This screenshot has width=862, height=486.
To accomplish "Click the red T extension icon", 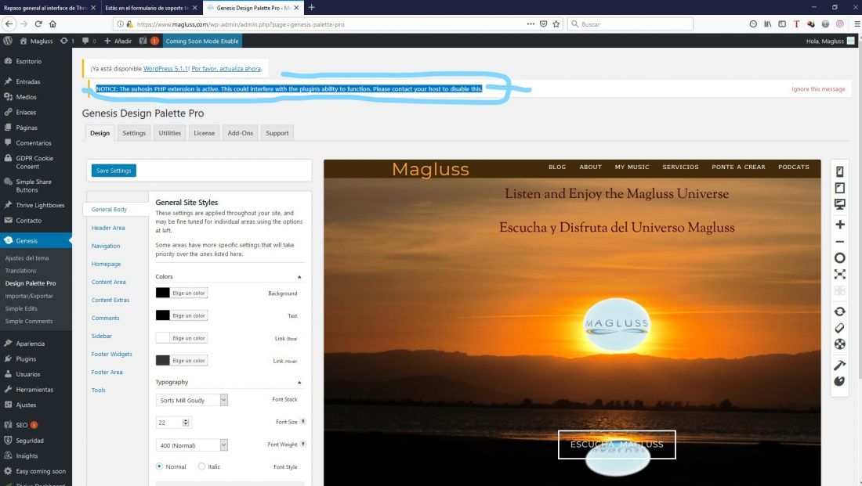I will 796,23.
